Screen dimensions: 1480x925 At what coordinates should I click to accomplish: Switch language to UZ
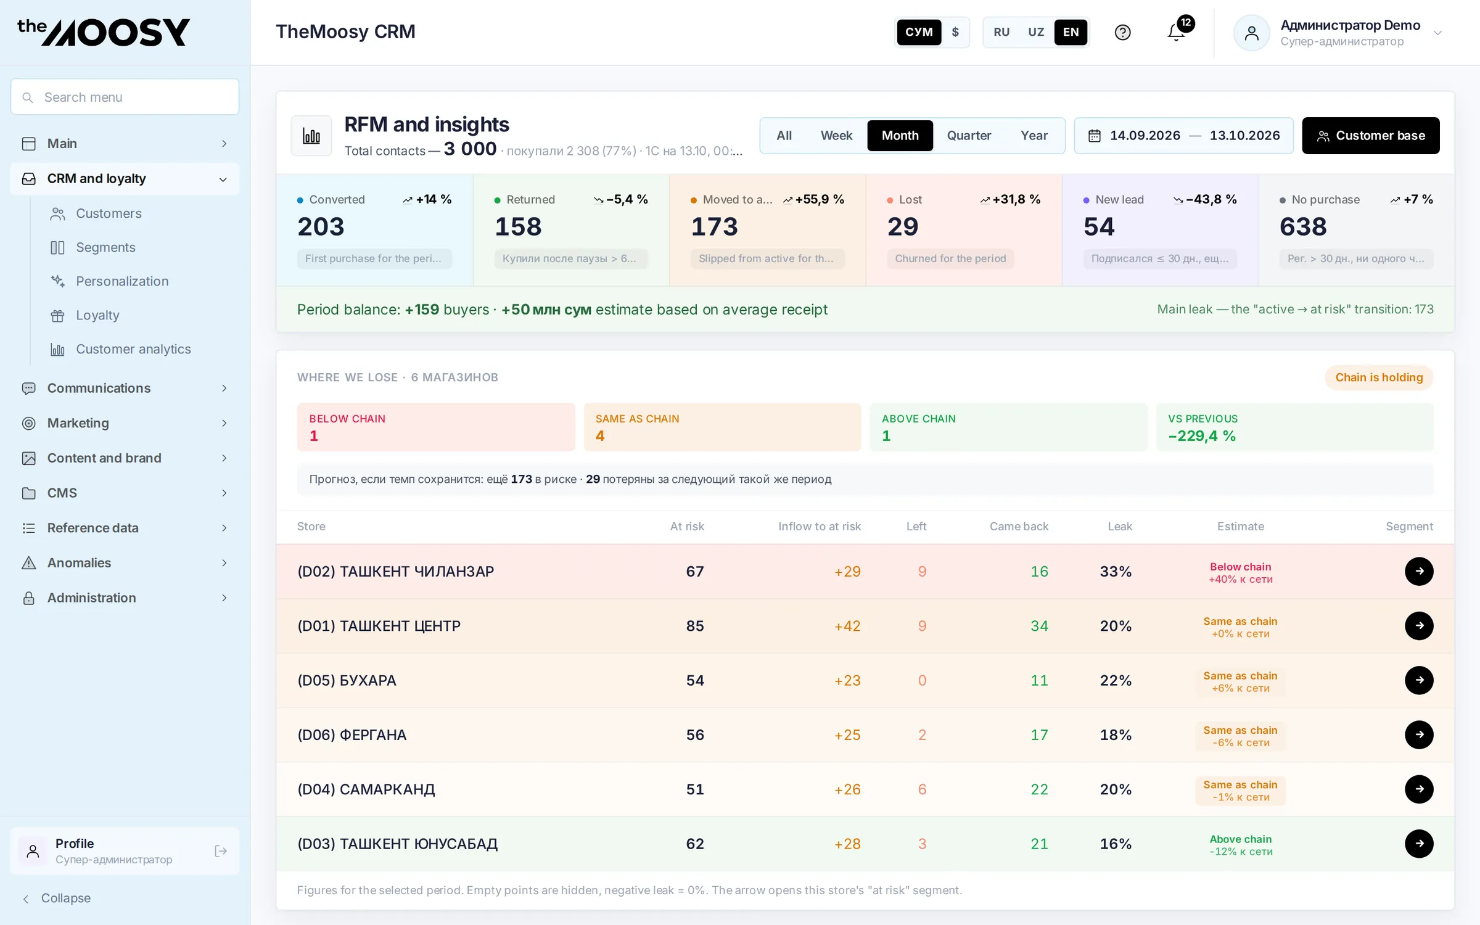[x=1036, y=32]
